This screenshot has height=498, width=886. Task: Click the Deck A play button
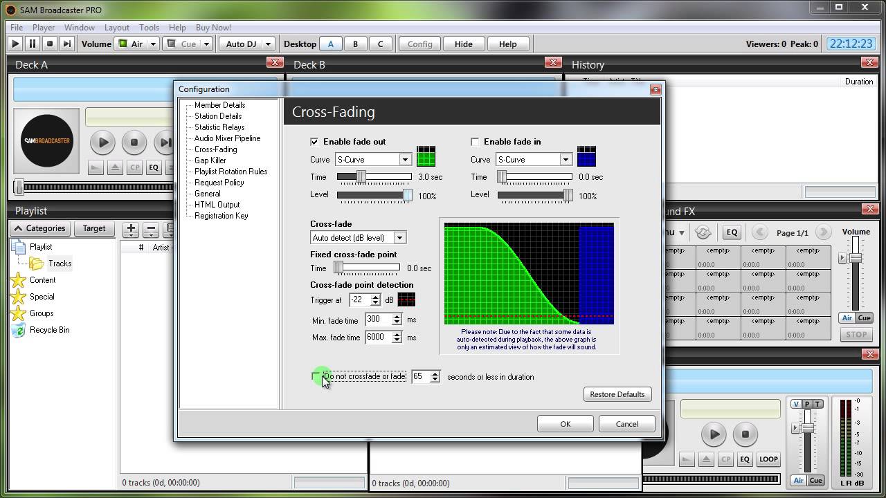[x=103, y=142]
